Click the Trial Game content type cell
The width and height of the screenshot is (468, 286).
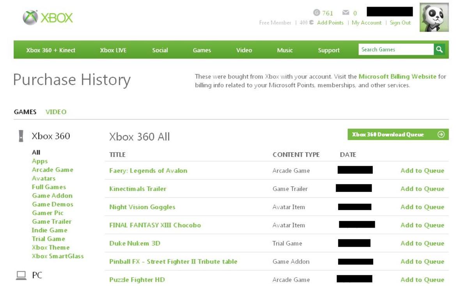click(x=287, y=243)
